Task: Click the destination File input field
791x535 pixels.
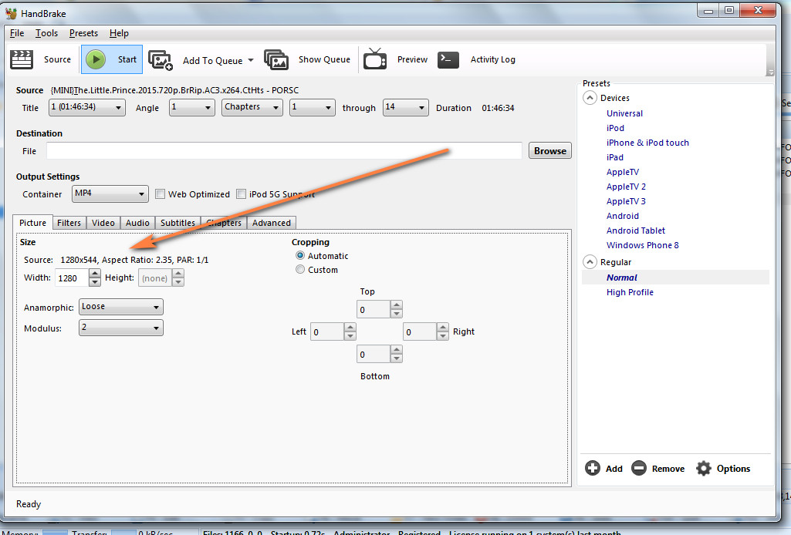Action: [x=284, y=150]
